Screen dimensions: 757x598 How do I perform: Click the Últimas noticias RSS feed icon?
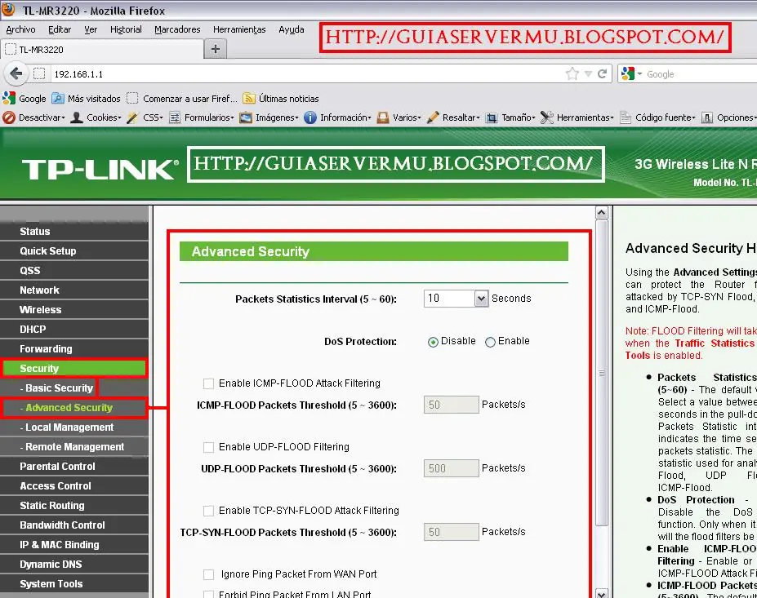pos(249,99)
